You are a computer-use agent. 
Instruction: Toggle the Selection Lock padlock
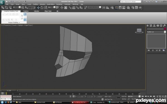[70, 96]
